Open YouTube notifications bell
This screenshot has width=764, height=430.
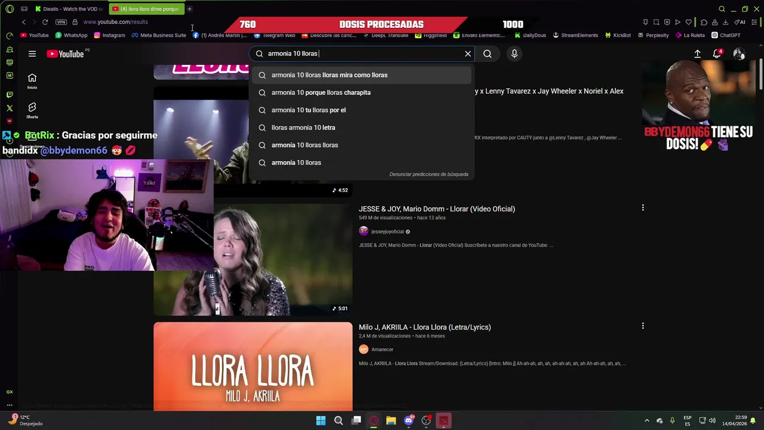point(717,54)
